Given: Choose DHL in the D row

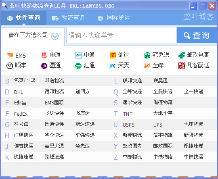Looking at the screenshot, I should coord(19,92).
